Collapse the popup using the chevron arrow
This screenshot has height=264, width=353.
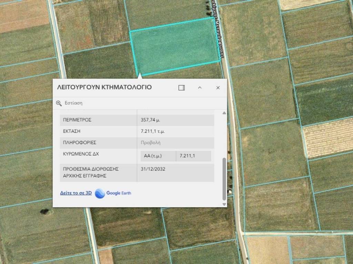click(x=200, y=88)
